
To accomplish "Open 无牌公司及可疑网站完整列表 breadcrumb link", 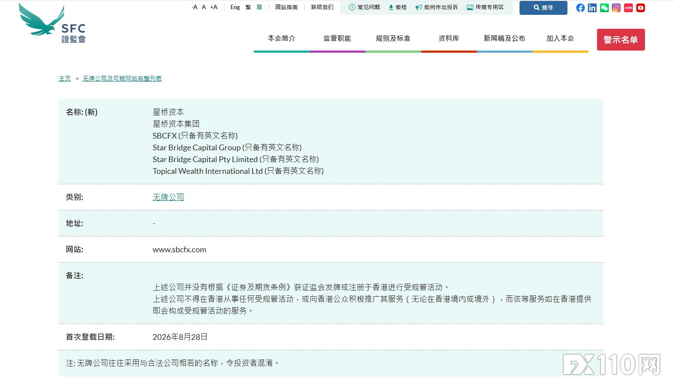I will [122, 78].
